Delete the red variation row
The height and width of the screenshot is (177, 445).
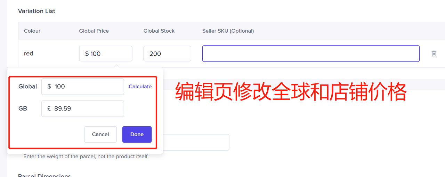[434, 54]
